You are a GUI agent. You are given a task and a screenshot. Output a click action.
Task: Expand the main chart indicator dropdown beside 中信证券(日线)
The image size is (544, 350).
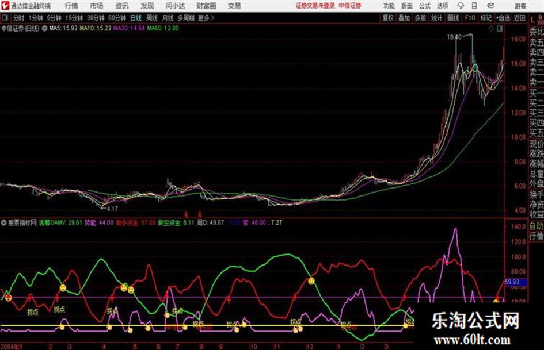tap(45, 28)
